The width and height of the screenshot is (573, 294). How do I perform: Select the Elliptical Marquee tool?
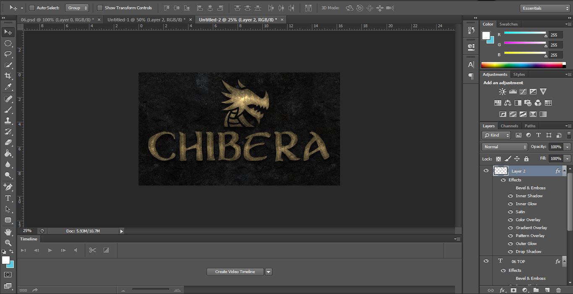tap(8, 43)
